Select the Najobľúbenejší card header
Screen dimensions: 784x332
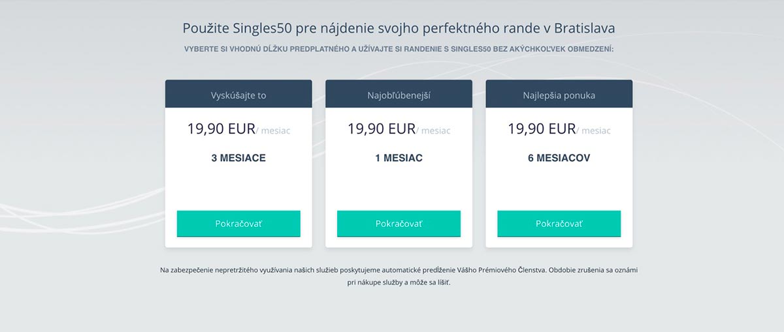pos(399,95)
